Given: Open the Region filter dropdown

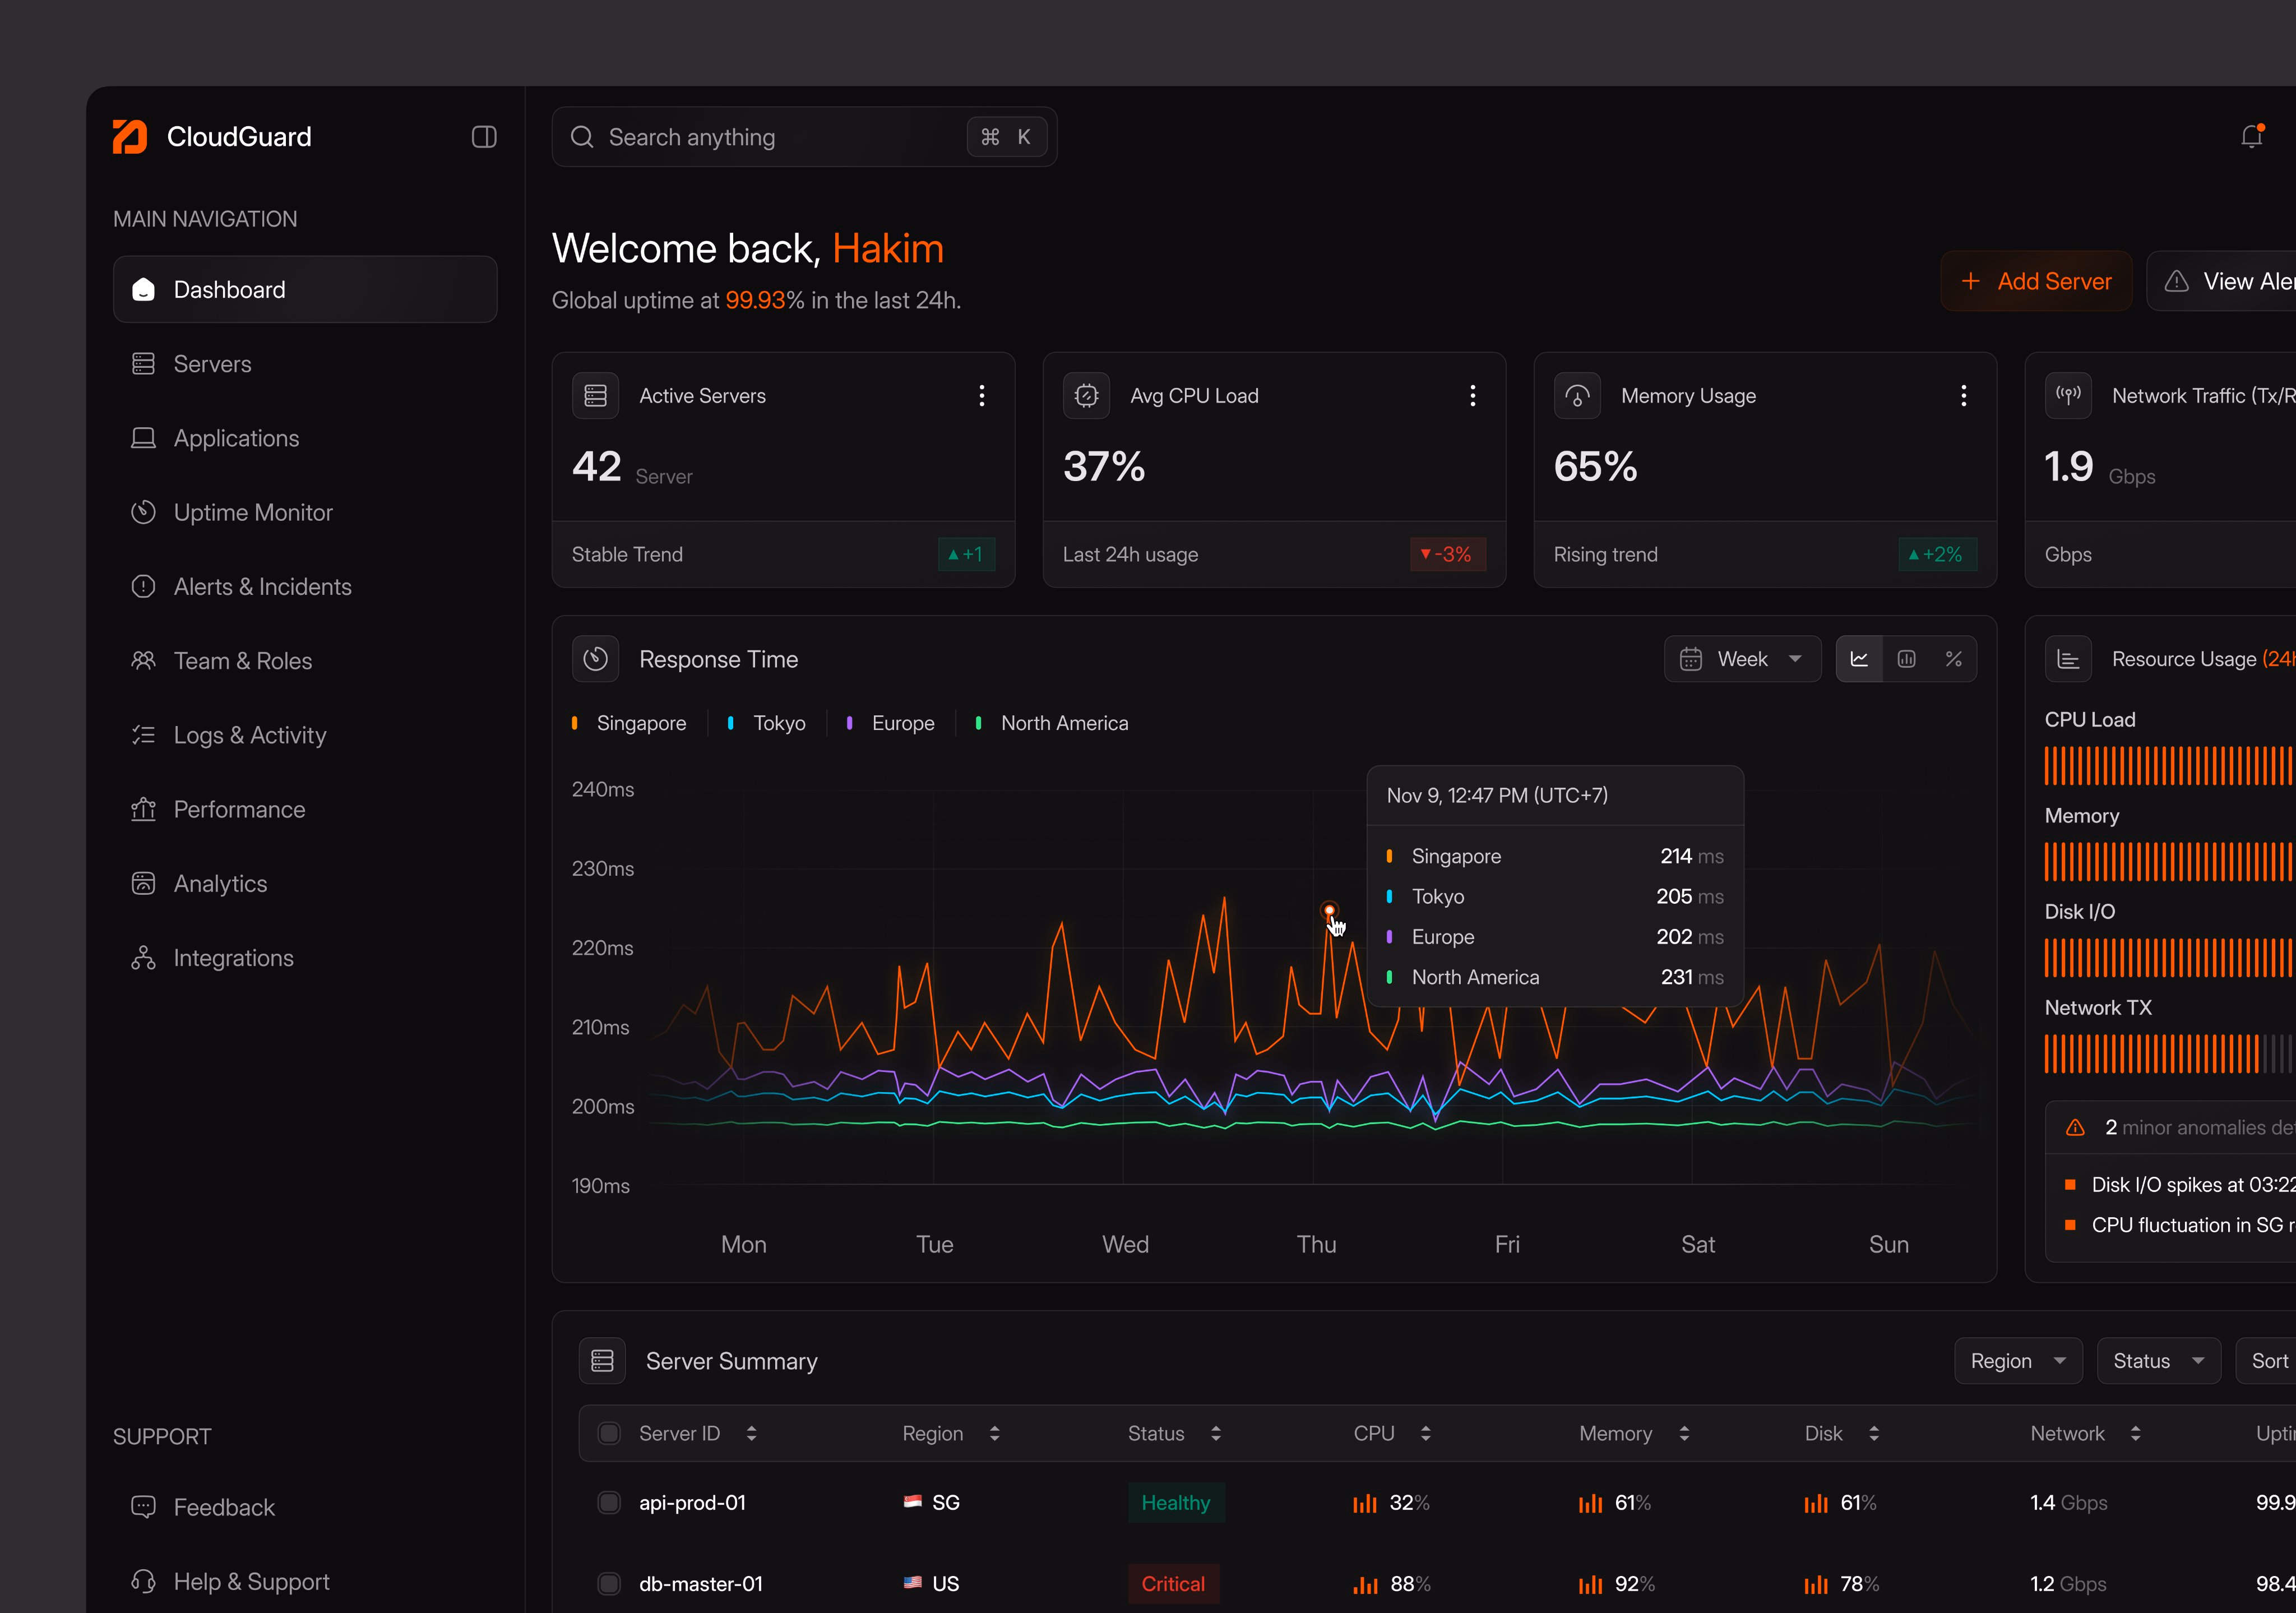Looking at the screenshot, I should coord(2018,1361).
